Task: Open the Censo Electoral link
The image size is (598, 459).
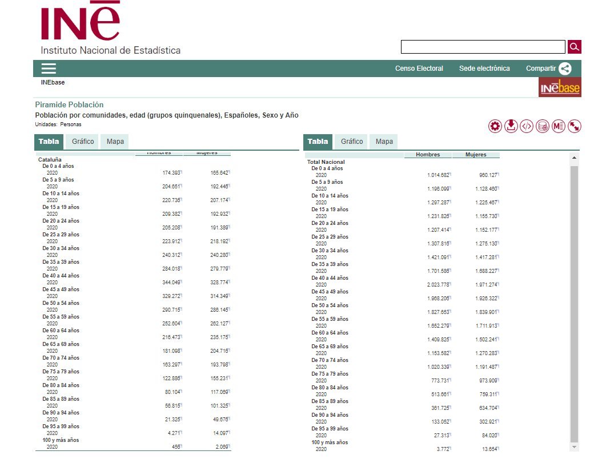Action: pos(419,69)
